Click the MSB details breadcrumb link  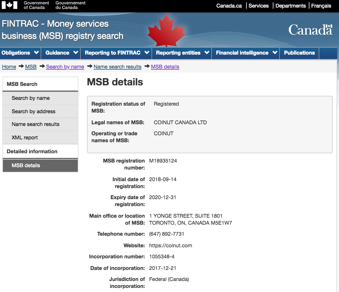(165, 67)
